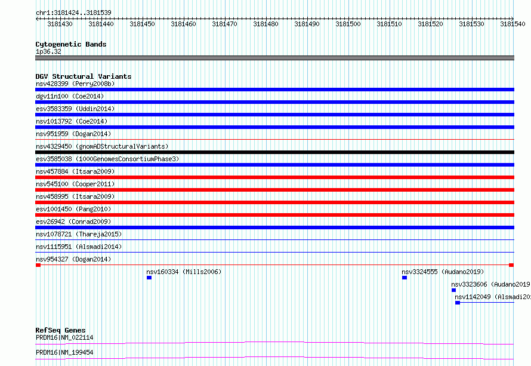The height and width of the screenshot is (366, 531).
Task: Open variant label dgv11n100 (Coe2014)
Action: tap(70, 96)
